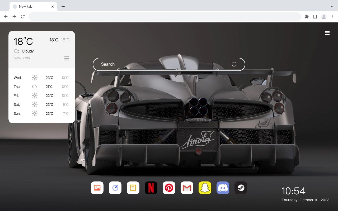Open the blue to-do checklist shortcut
The width and height of the screenshot is (338, 211).
tap(115, 188)
